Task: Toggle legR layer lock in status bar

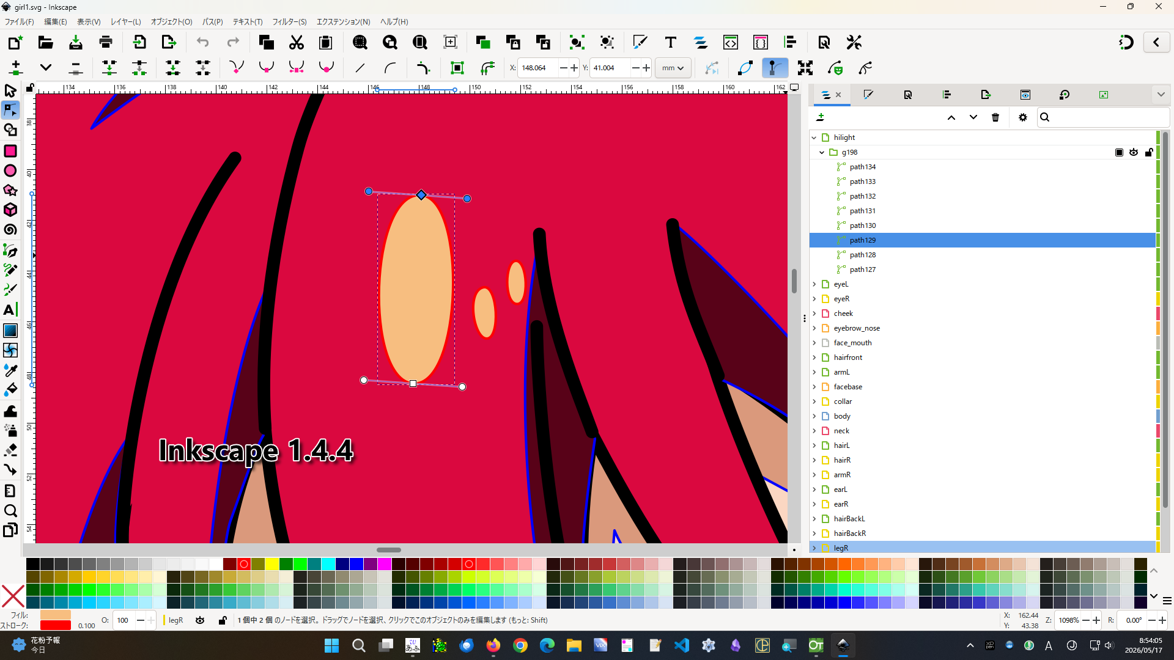Action: 223,620
